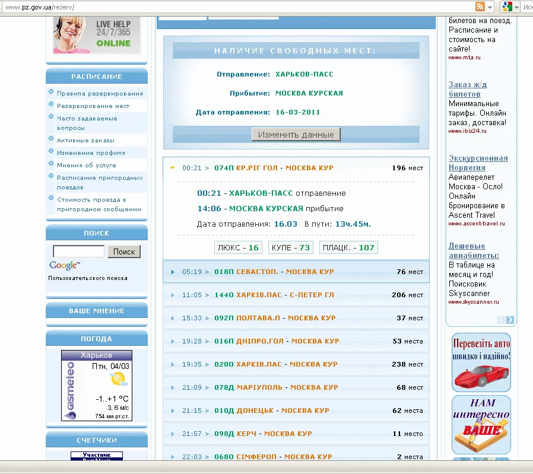Open the Перевезіть авто red car banner
The width and height of the screenshot is (533, 474).
point(481,362)
